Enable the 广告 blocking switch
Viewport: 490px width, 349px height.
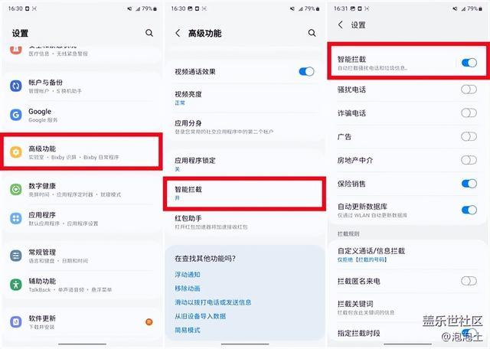coord(469,136)
